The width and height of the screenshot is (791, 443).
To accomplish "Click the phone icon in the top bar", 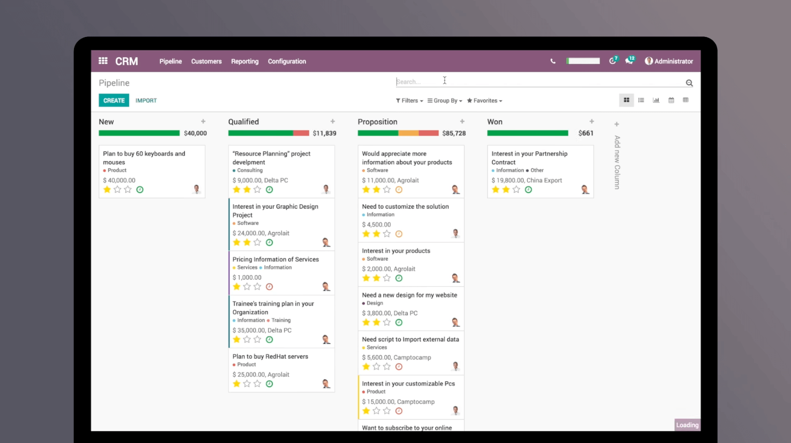I will click(553, 61).
